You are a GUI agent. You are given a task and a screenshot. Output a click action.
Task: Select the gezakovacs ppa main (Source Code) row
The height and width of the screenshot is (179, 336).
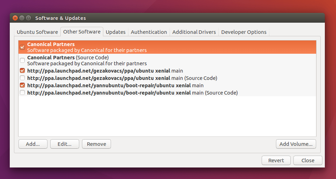(x=167, y=78)
